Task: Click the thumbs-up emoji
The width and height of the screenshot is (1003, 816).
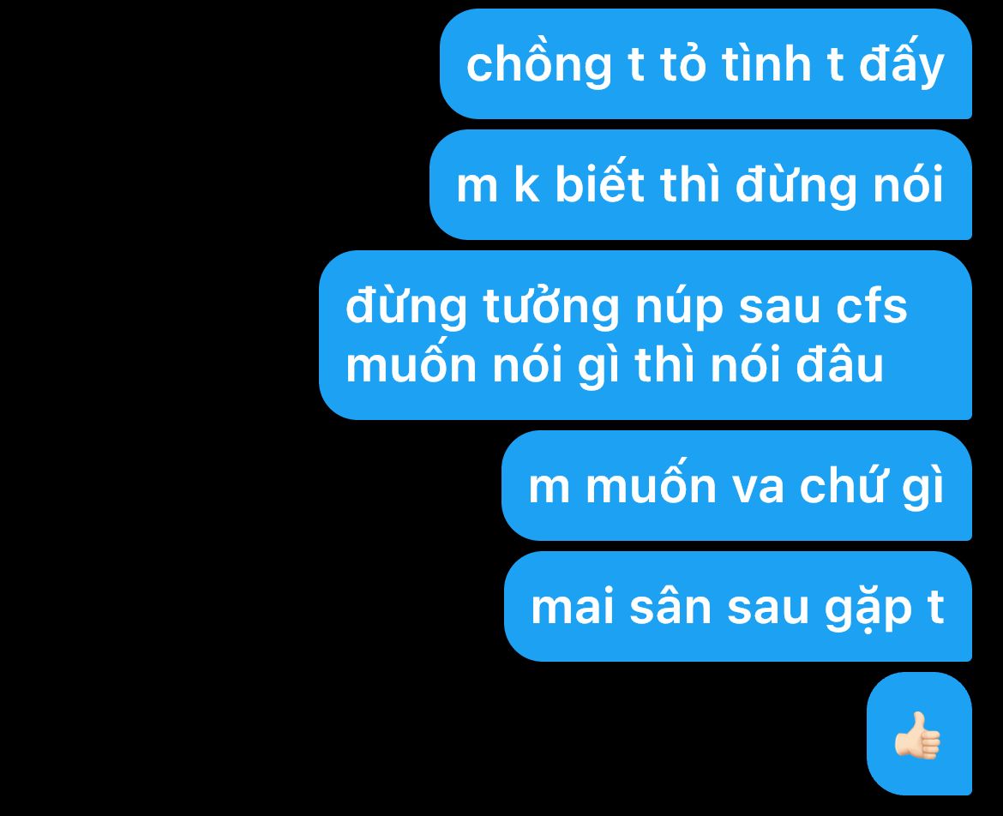Action: click(x=917, y=735)
